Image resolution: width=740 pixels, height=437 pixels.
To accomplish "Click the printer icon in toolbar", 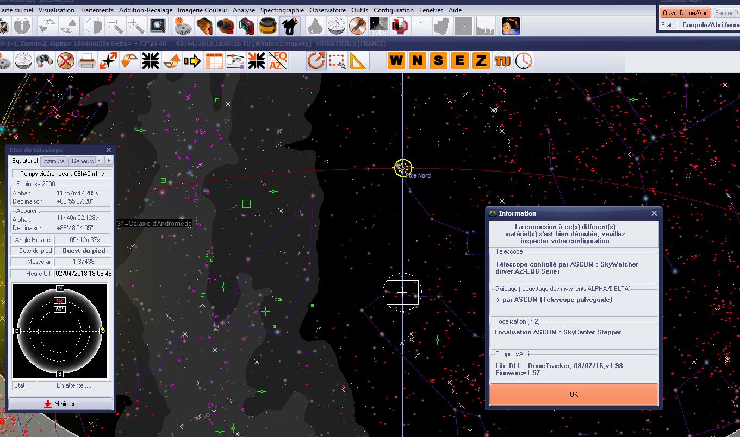I will point(87,61).
